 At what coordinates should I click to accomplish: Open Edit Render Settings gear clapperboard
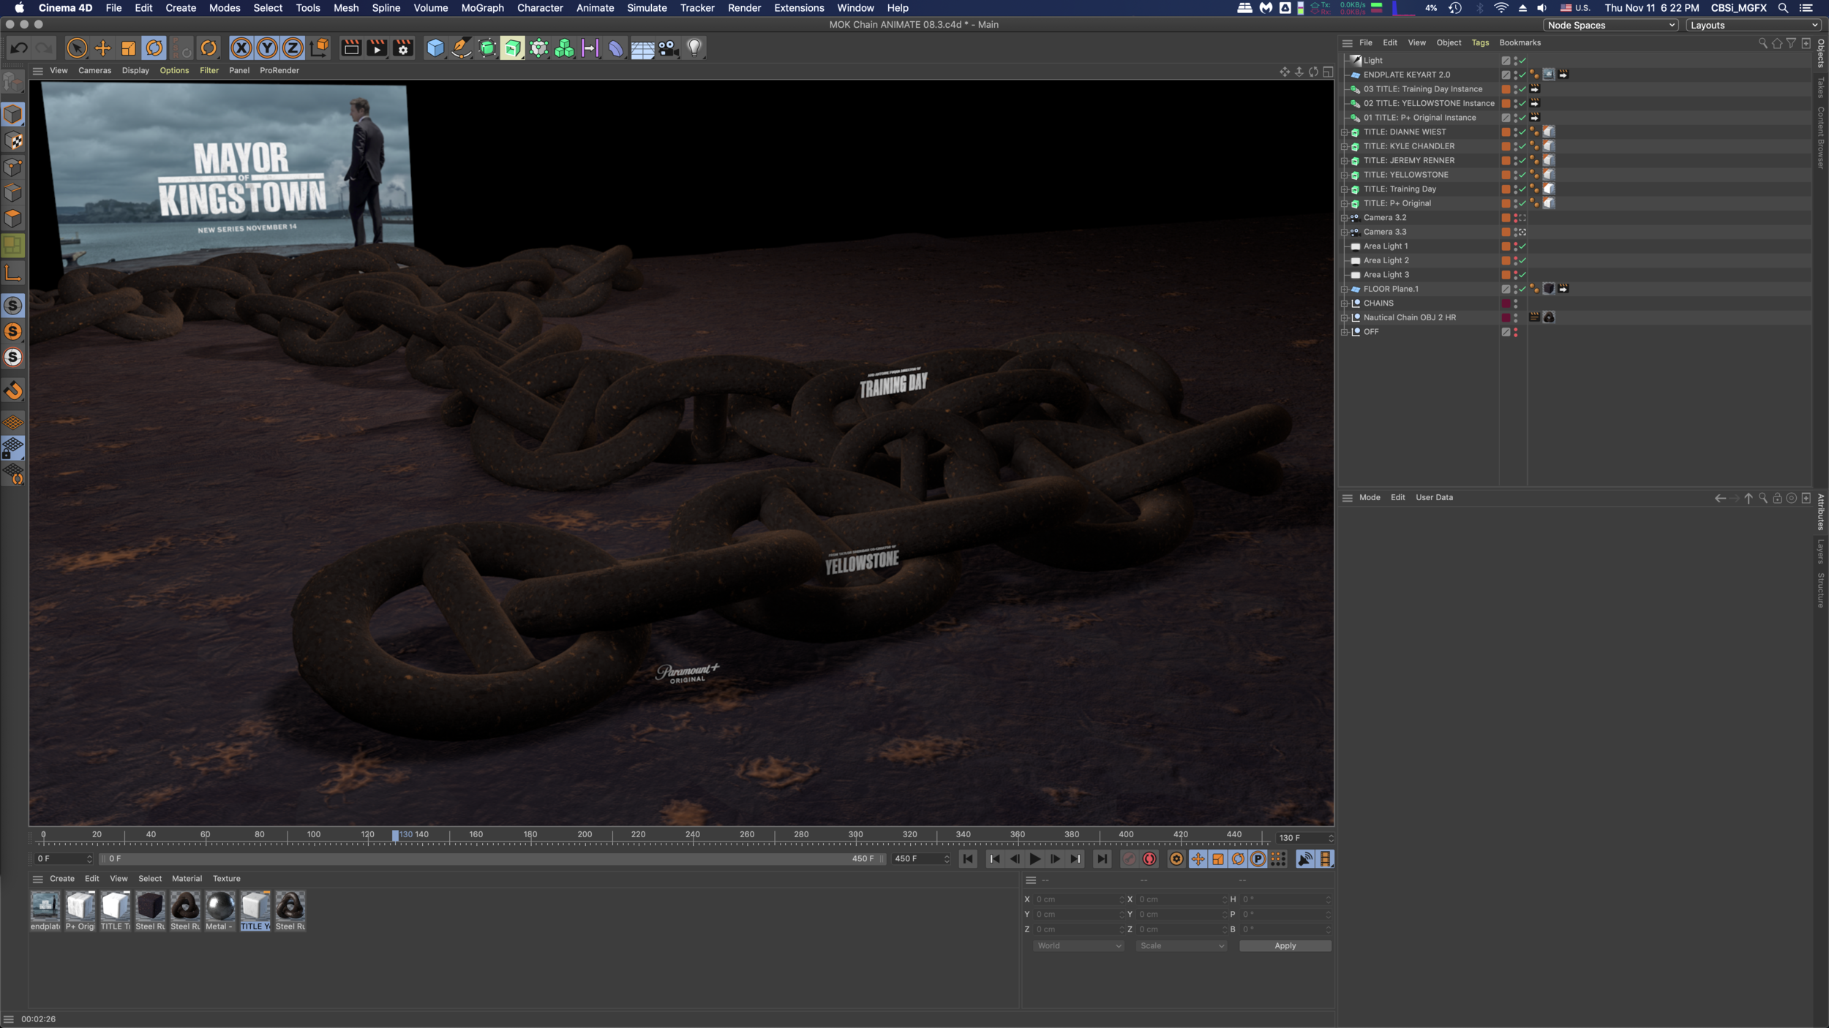pyautogui.click(x=402, y=48)
